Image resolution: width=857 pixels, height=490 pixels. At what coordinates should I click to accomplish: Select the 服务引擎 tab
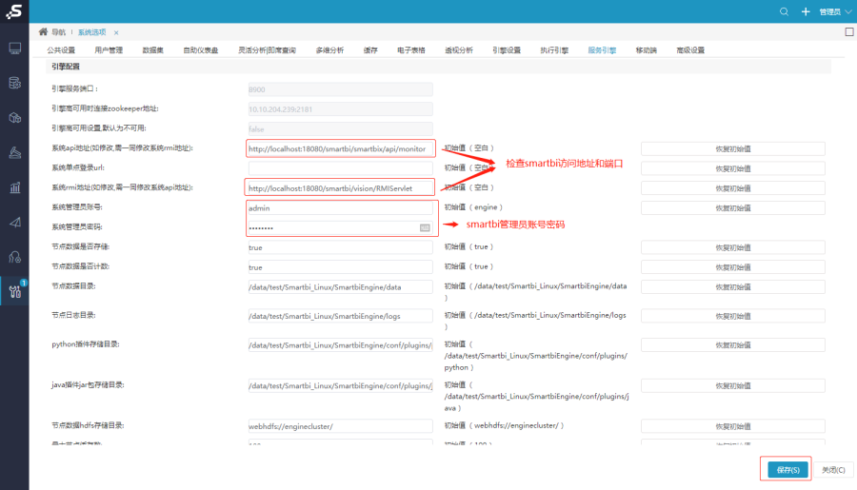click(602, 50)
